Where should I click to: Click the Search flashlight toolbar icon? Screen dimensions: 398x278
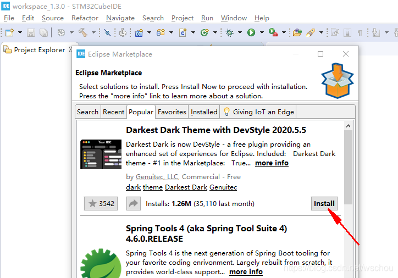[x=311, y=32]
